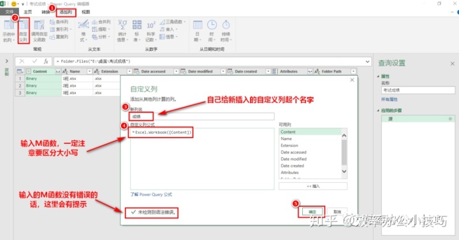
Task: Open the 信息 (Information) dropdown
Action: pyautogui.click(x=168, y=37)
